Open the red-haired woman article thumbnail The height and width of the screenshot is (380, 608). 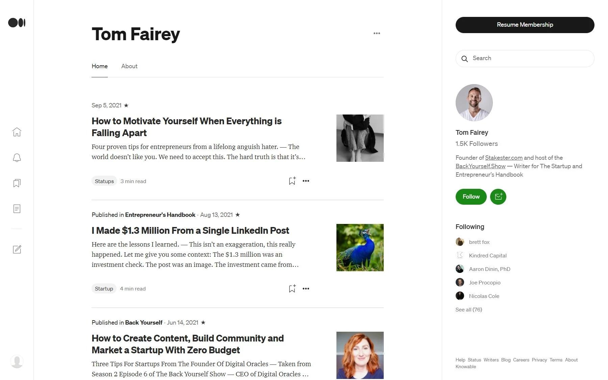[360, 355]
